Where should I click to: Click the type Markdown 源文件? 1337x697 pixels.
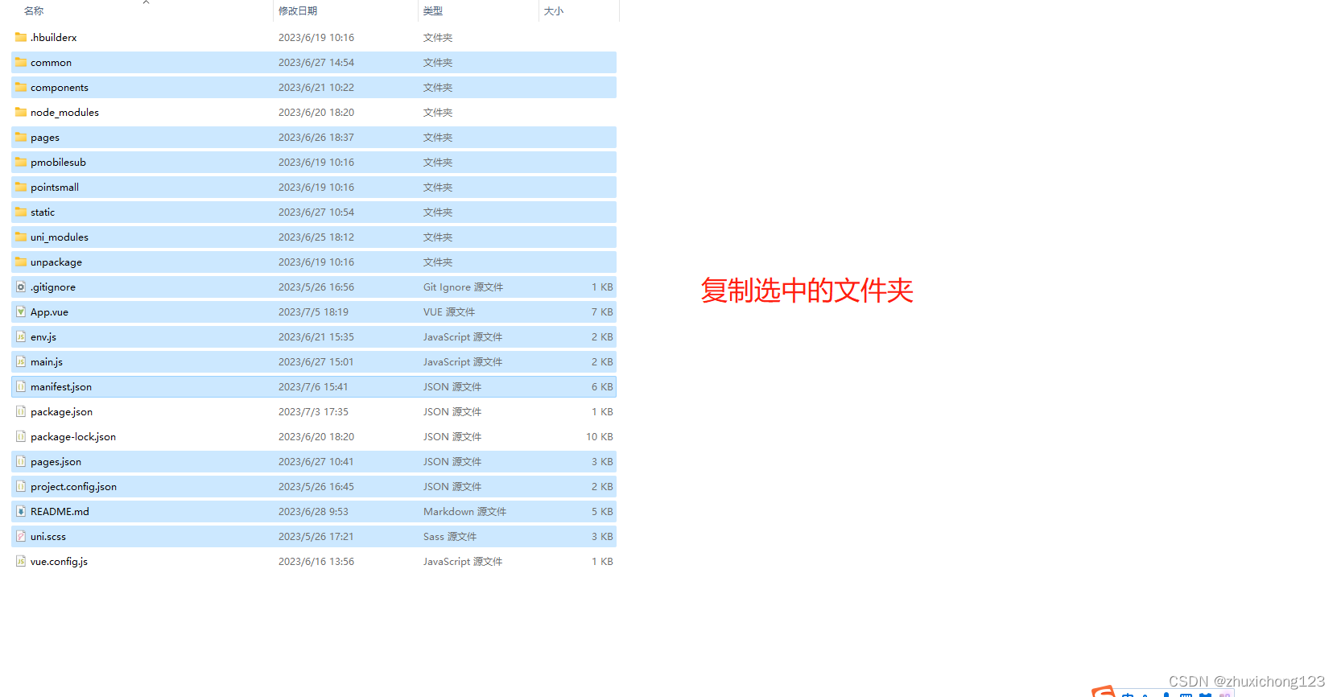(x=464, y=511)
